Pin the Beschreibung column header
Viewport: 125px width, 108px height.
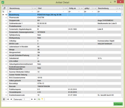[119, 8]
